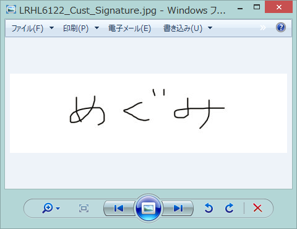Screen dimensions: 297x229
Task: Rotate the image counterclockwise
Action: point(209,208)
